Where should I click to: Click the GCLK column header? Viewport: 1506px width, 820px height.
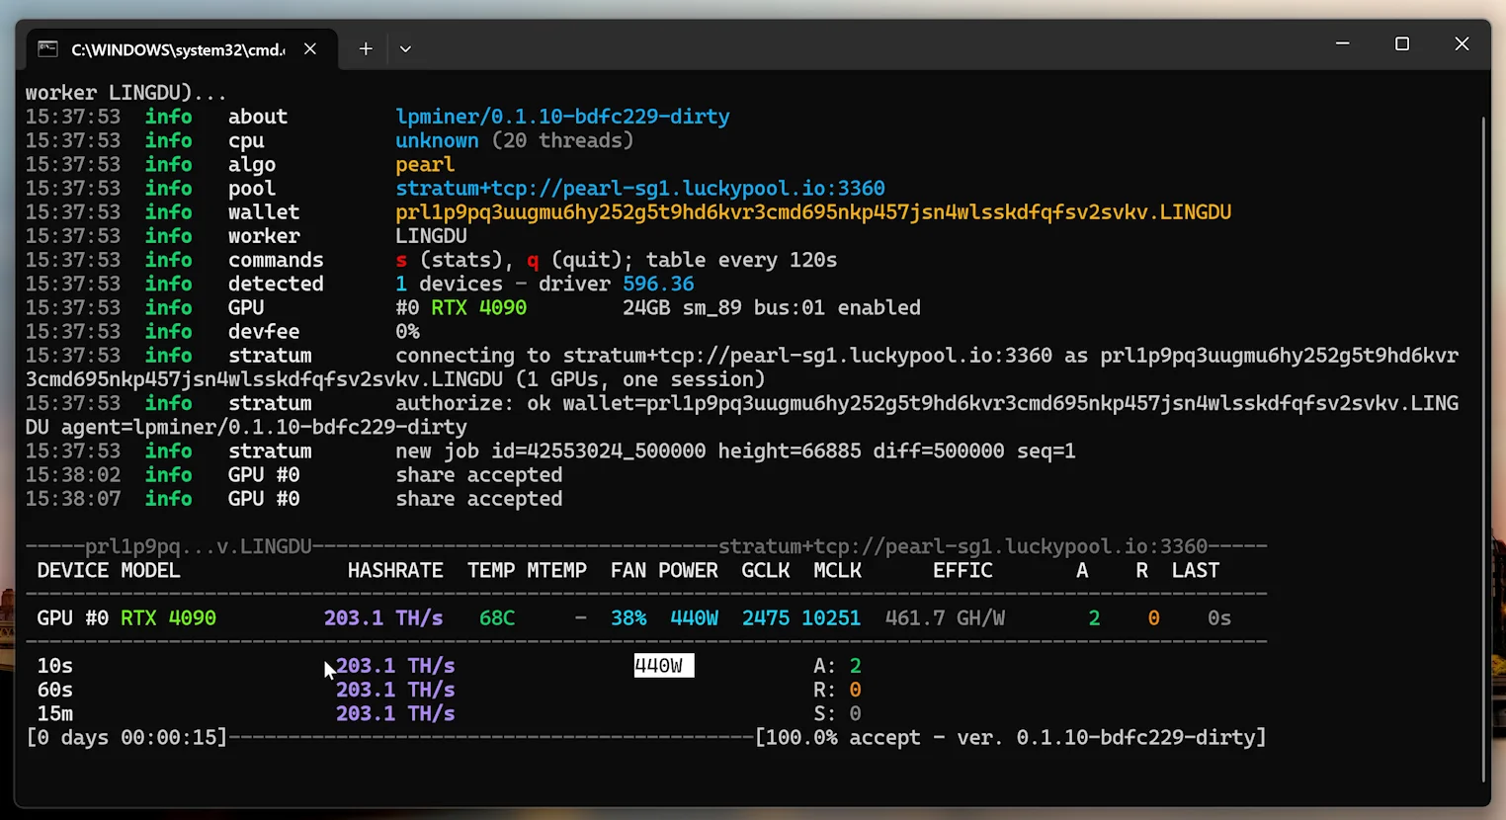766,570
